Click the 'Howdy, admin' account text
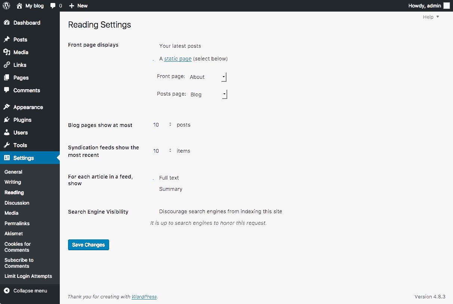The height and width of the screenshot is (304, 453). click(425, 6)
